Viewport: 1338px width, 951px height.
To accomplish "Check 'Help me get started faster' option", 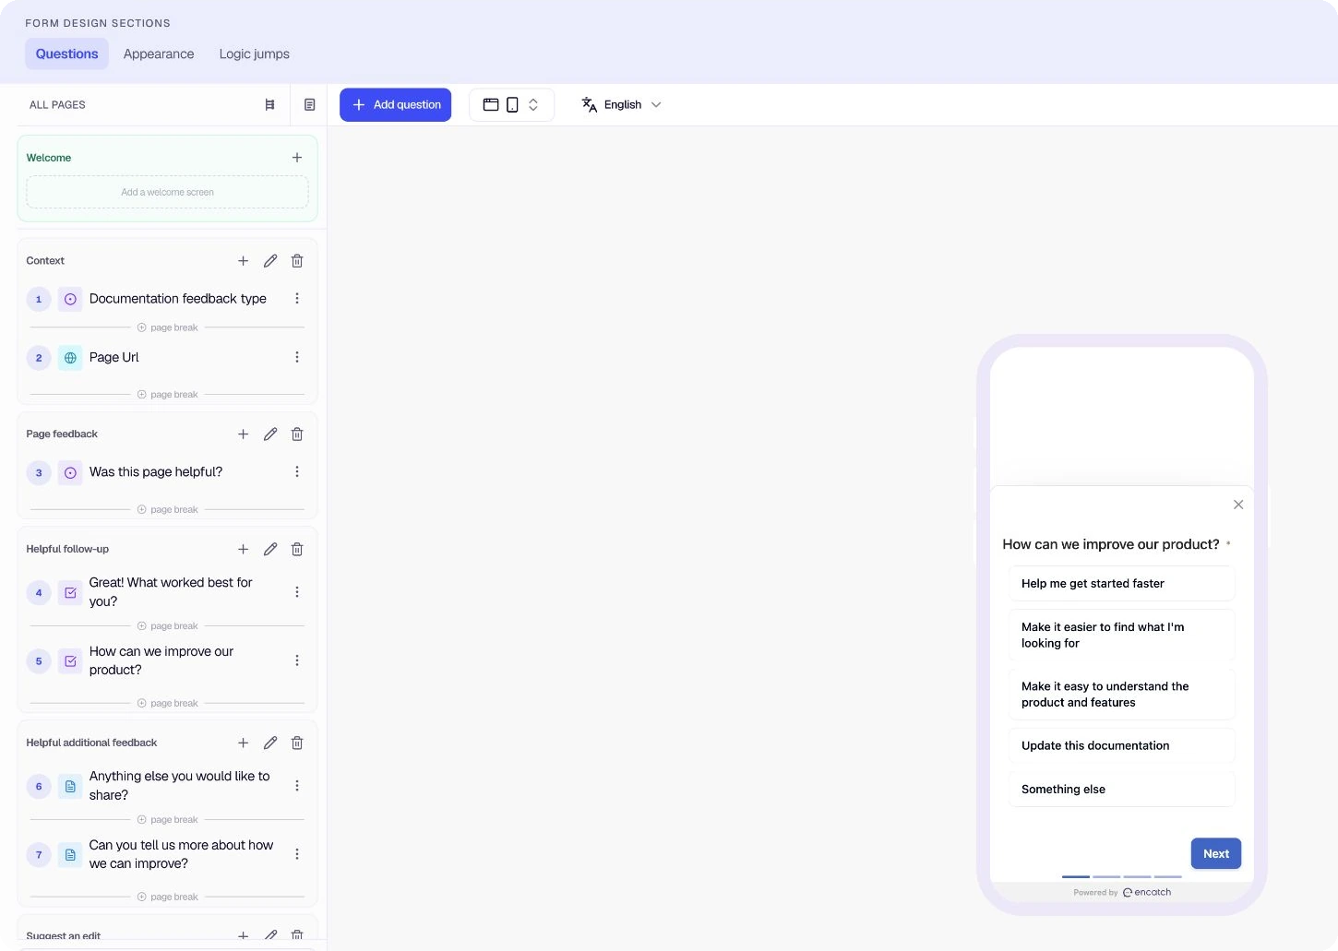I will click(x=1121, y=584).
